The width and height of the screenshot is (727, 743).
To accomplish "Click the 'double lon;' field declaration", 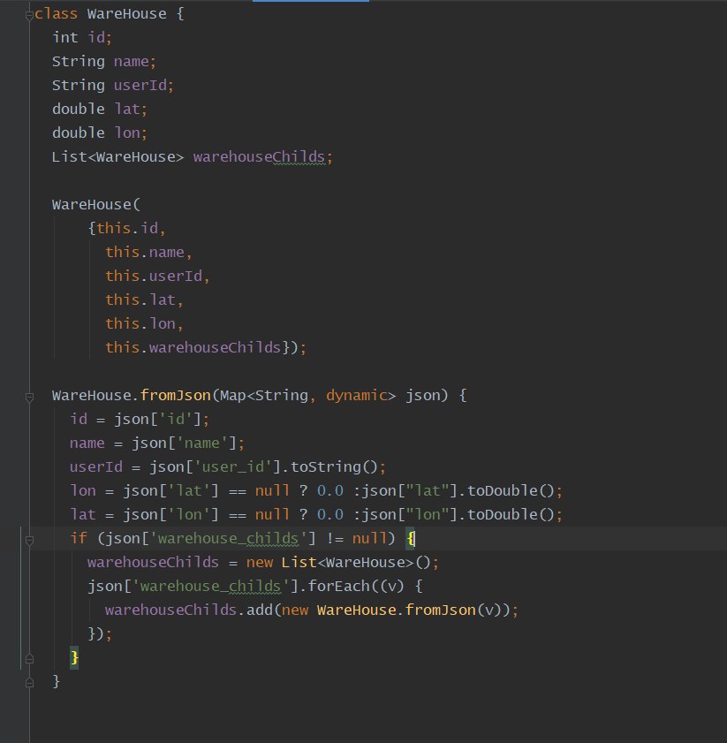I will click(100, 133).
